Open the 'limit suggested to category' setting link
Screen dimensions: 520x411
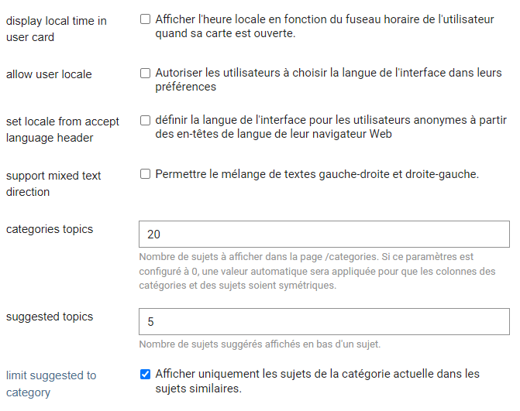pyautogui.click(x=51, y=384)
